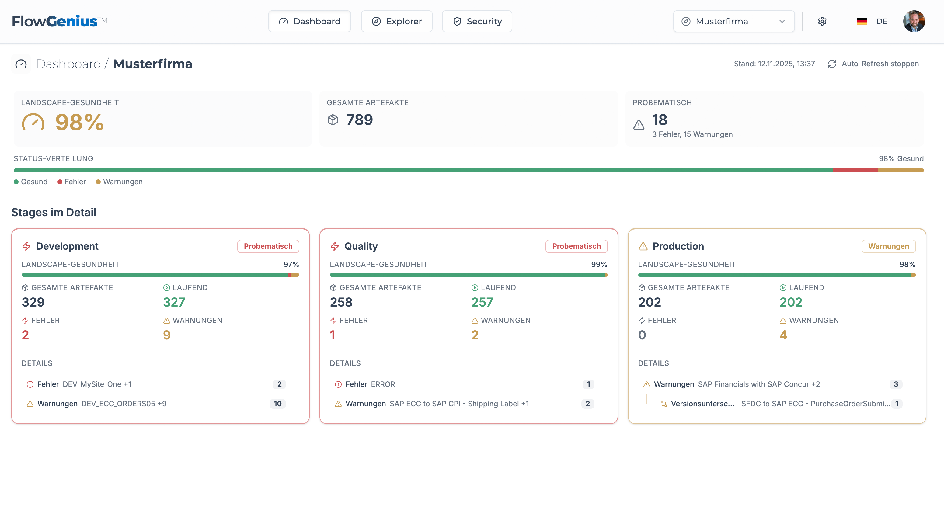This screenshot has width=944, height=531.
Task: Open the user profile avatar
Action: tap(914, 21)
